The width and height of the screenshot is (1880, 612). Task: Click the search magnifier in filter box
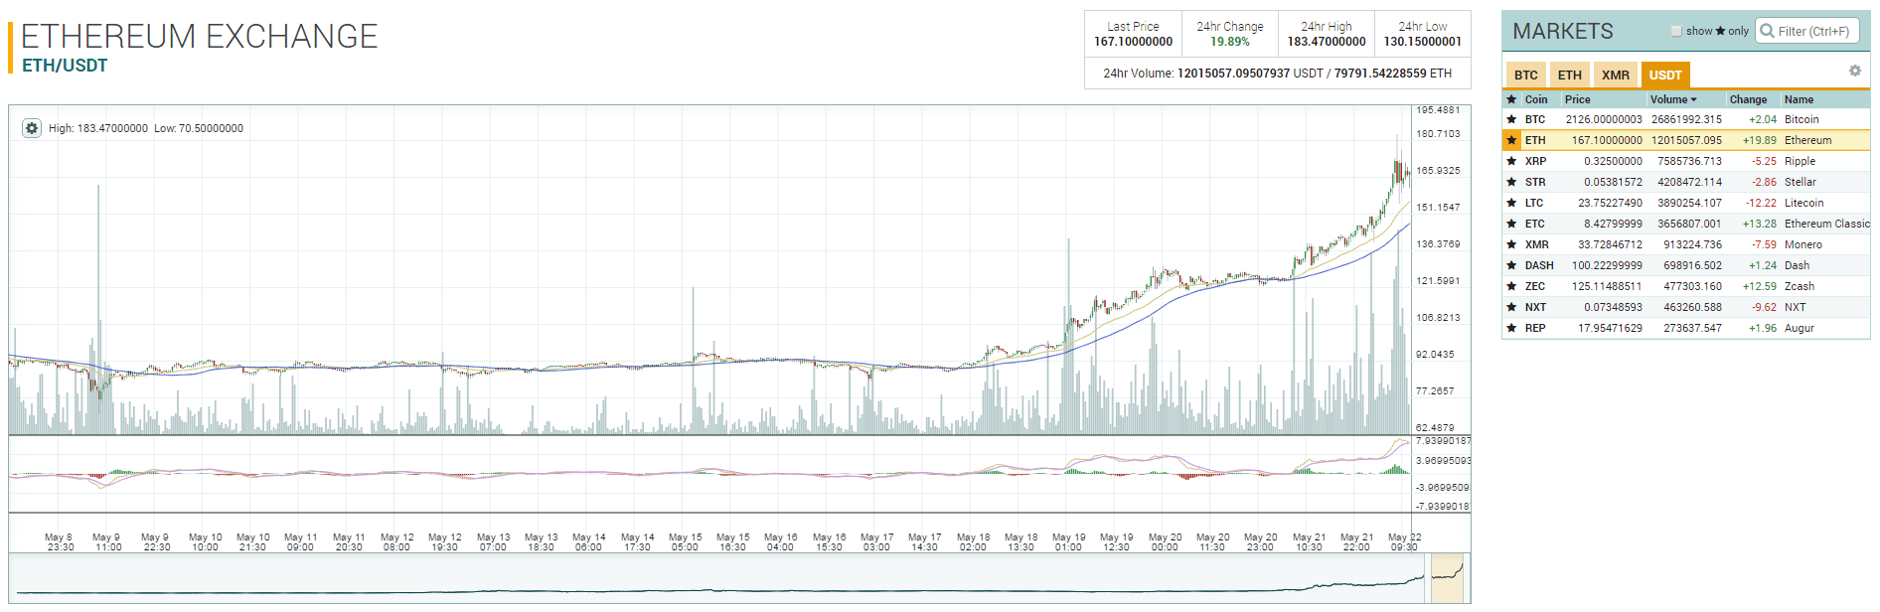tap(1767, 31)
